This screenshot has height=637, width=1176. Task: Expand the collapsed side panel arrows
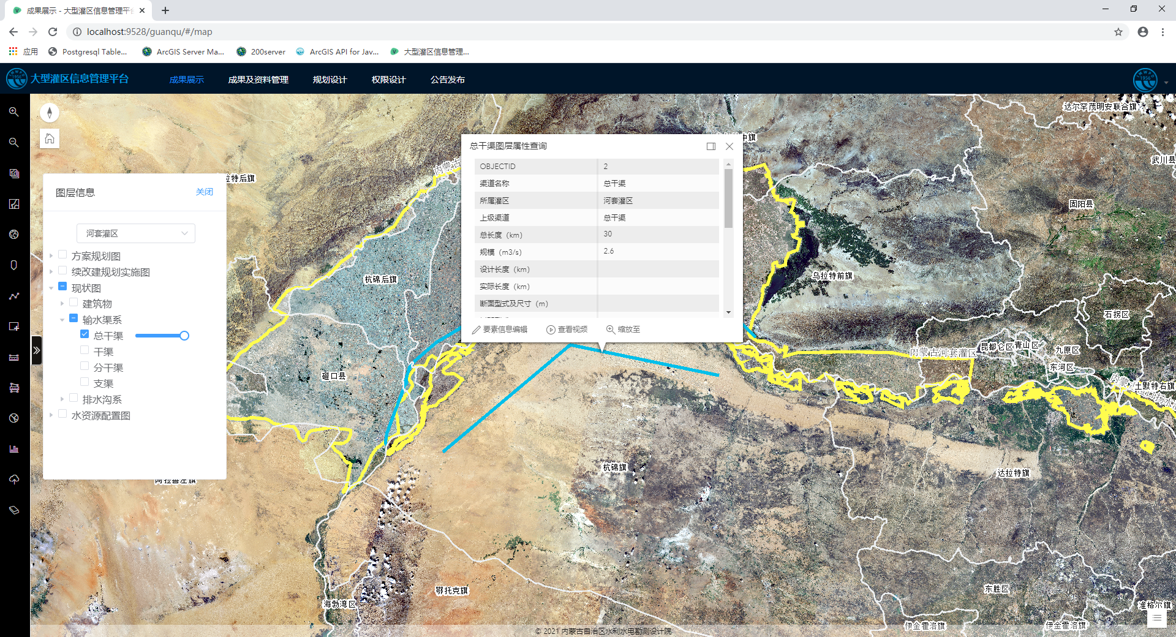coord(37,350)
